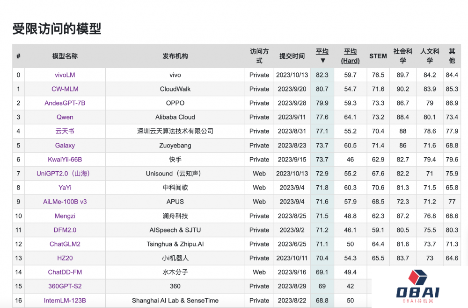This screenshot has height=308, width=468.
Task: Sort by 平均 column header
Action: click(322, 52)
